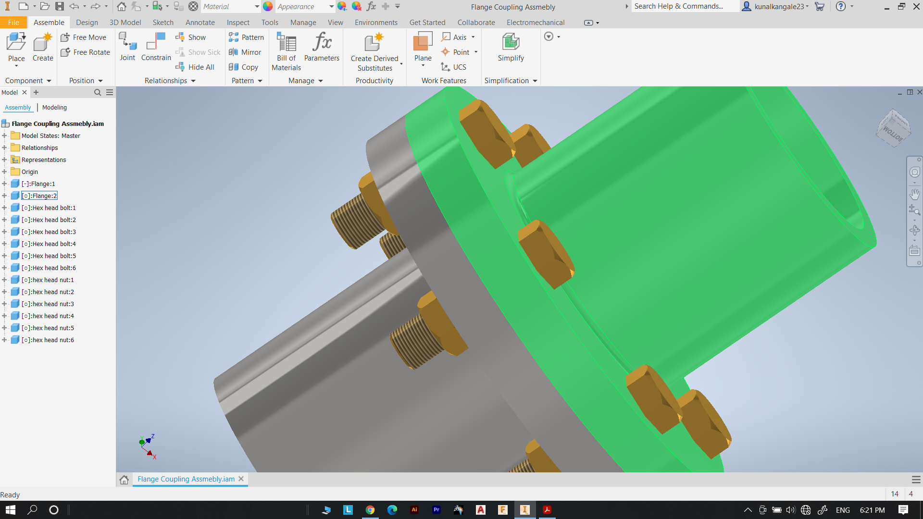Viewport: 923px width, 519px height.
Task: Click the UCS tool
Action: tap(454, 67)
